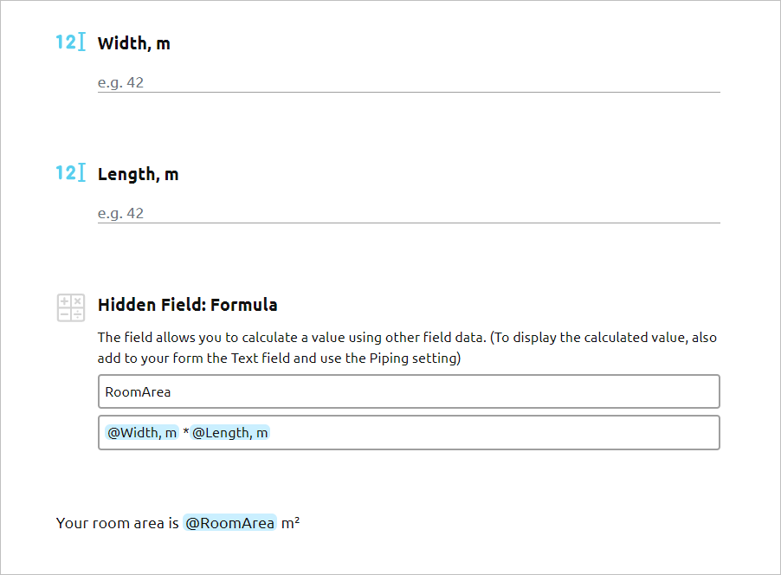Click the "Length, m" field heading
The height and width of the screenshot is (575, 781).
pyautogui.click(x=139, y=174)
